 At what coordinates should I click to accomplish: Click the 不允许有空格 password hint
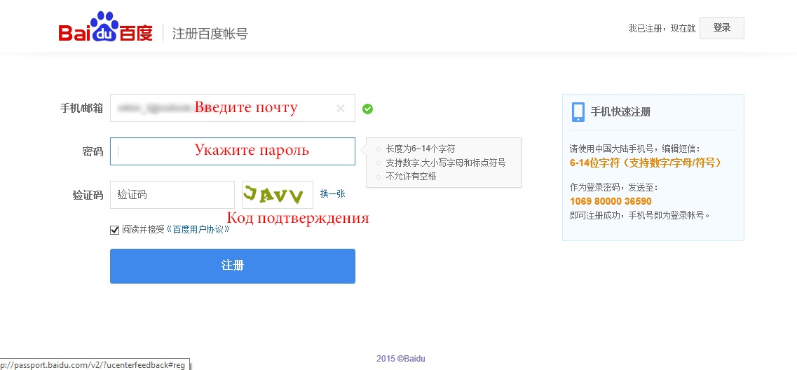tap(411, 177)
